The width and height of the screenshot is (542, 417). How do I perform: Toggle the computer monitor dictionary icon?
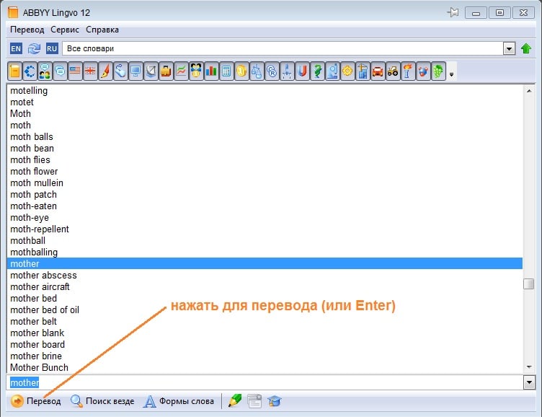click(135, 71)
